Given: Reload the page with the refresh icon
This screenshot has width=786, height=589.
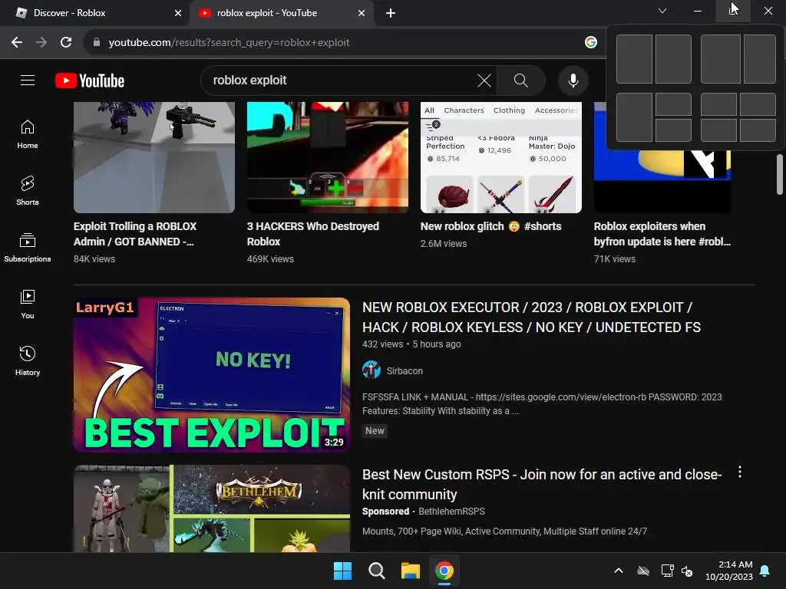Looking at the screenshot, I should pyautogui.click(x=66, y=43).
